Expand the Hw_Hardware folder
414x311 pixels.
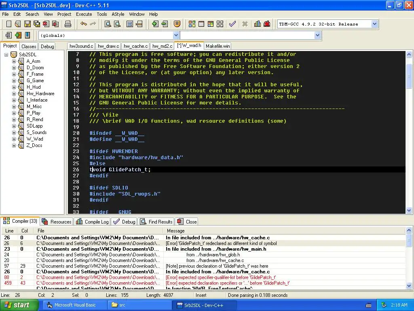pos(14,94)
